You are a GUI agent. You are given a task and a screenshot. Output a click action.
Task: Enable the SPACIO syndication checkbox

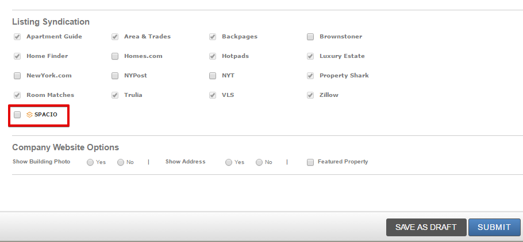click(x=17, y=115)
